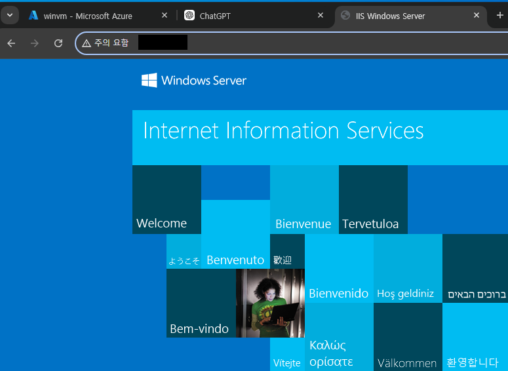508x371 pixels.
Task: Click the ChatGPT favicon on second tab
Action: 189,15
